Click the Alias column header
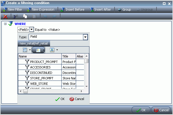This screenshot has height=115, width=173. [x=80, y=56]
